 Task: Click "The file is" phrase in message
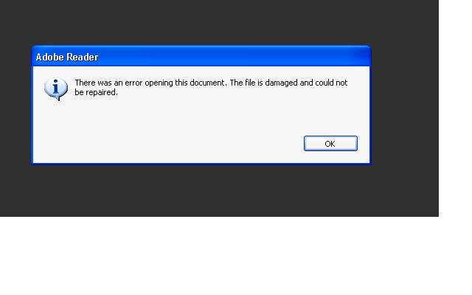(x=246, y=83)
